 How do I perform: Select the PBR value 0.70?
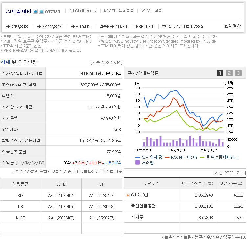(x=149, y=27)
